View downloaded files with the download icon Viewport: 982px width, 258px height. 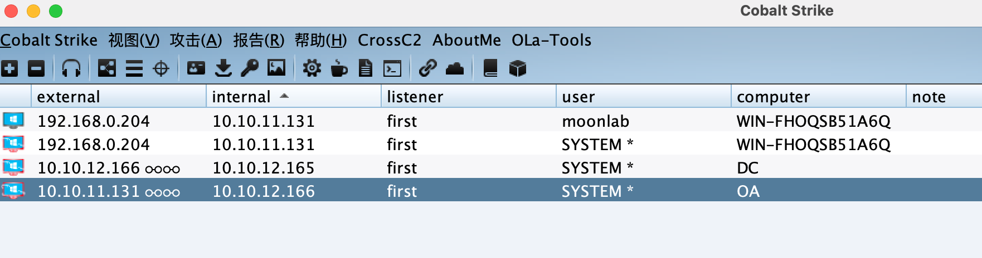point(223,68)
